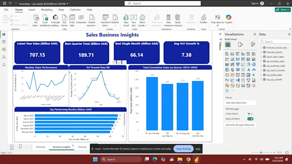Expand the sql_yearly_sales table
This screenshot has height=164, width=292.
click(261, 75)
